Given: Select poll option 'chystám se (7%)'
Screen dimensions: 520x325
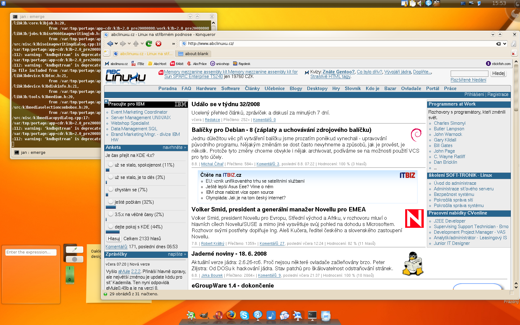Looking at the screenshot, I should tap(110, 189).
